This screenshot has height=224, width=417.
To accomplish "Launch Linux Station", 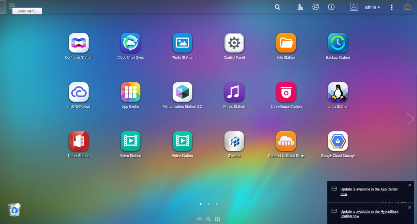I will (338, 92).
